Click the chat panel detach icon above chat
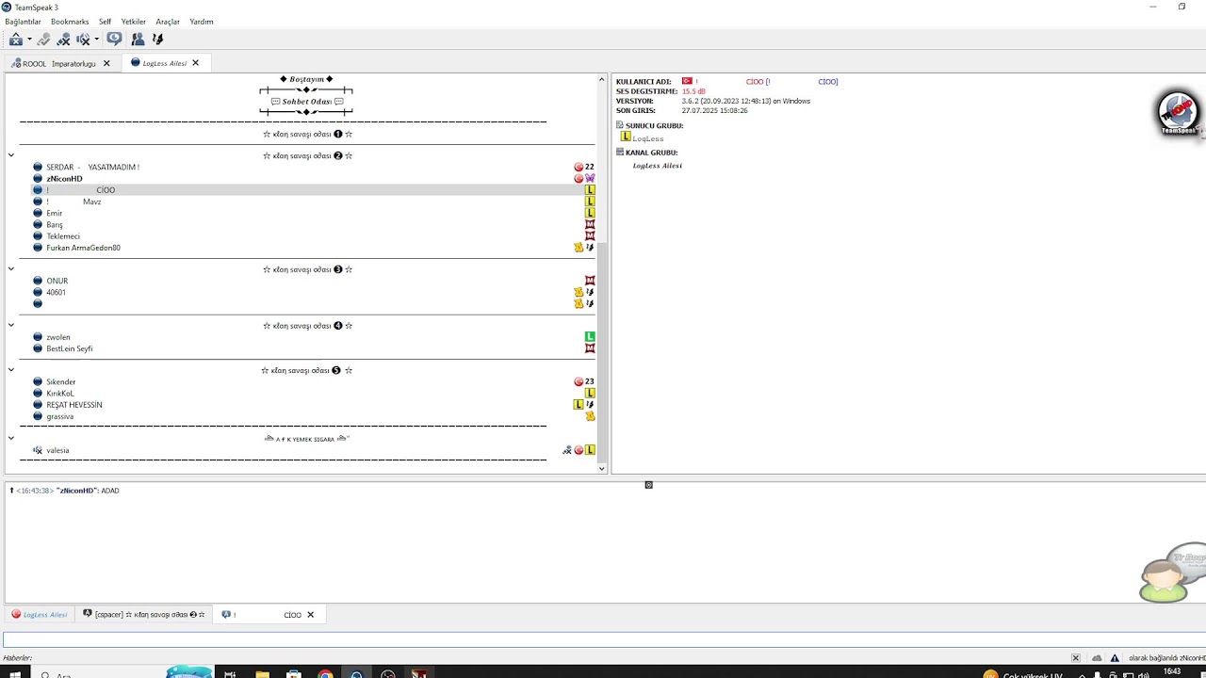 pos(648,485)
